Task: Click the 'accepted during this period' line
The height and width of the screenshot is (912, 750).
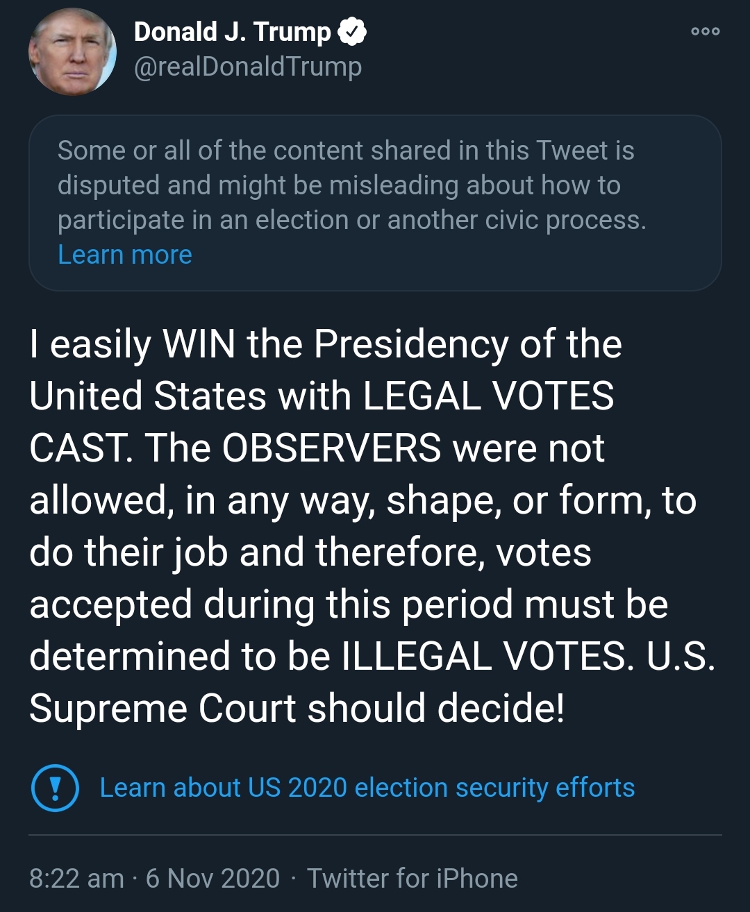Action: [348, 605]
